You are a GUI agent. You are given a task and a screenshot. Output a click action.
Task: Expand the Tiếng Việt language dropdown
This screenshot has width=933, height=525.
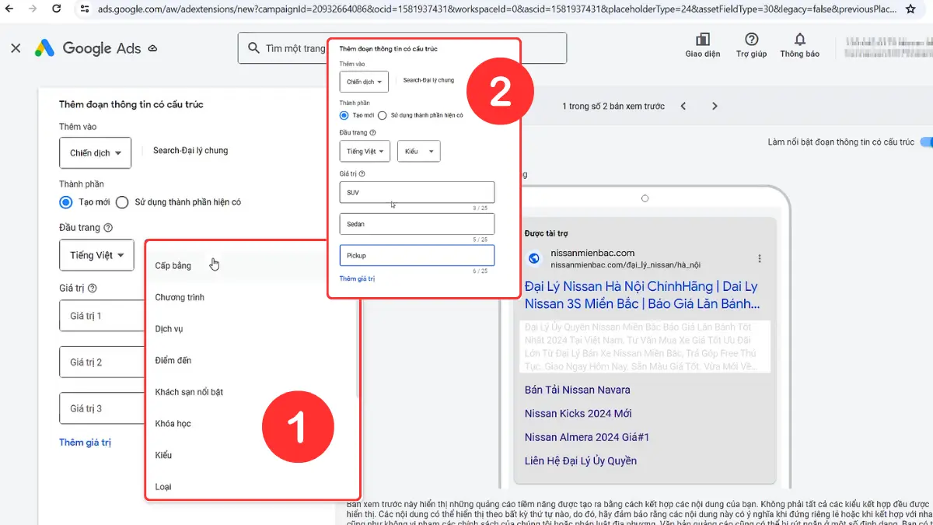[96, 255]
